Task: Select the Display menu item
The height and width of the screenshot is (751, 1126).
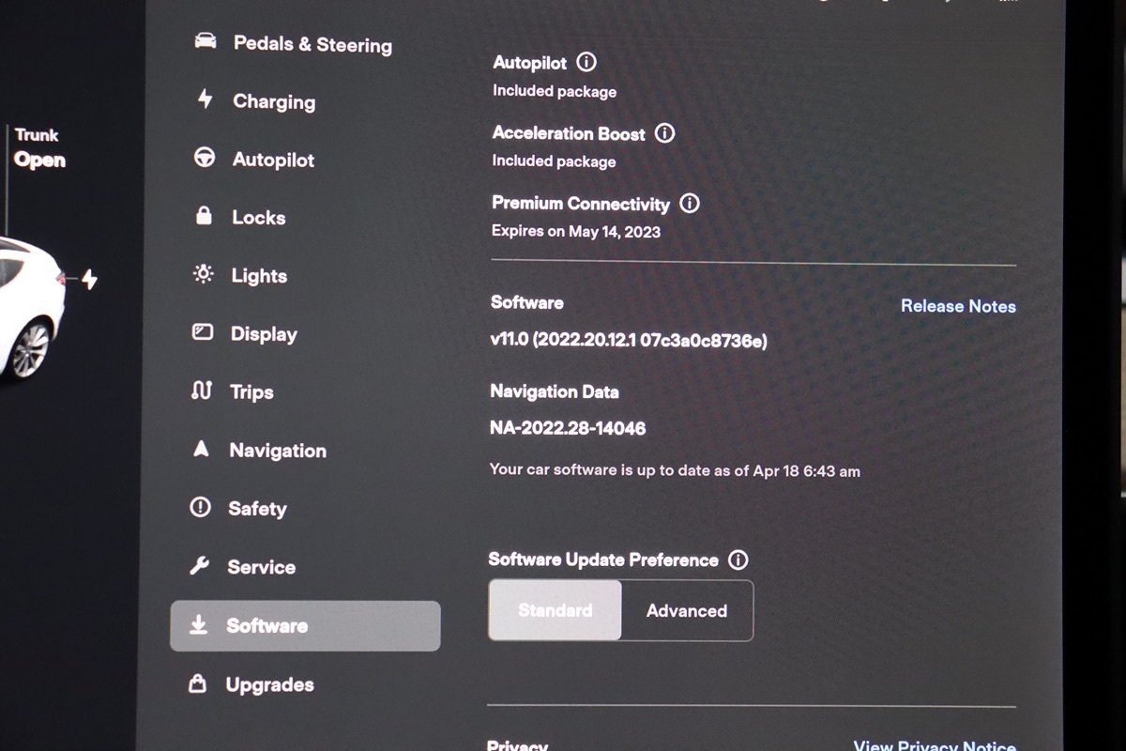Action: (263, 334)
